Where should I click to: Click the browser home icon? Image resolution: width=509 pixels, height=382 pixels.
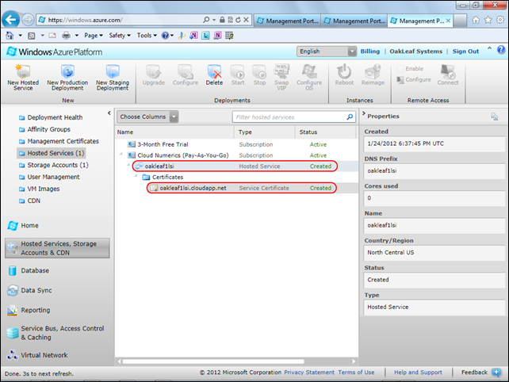point(476,20)
